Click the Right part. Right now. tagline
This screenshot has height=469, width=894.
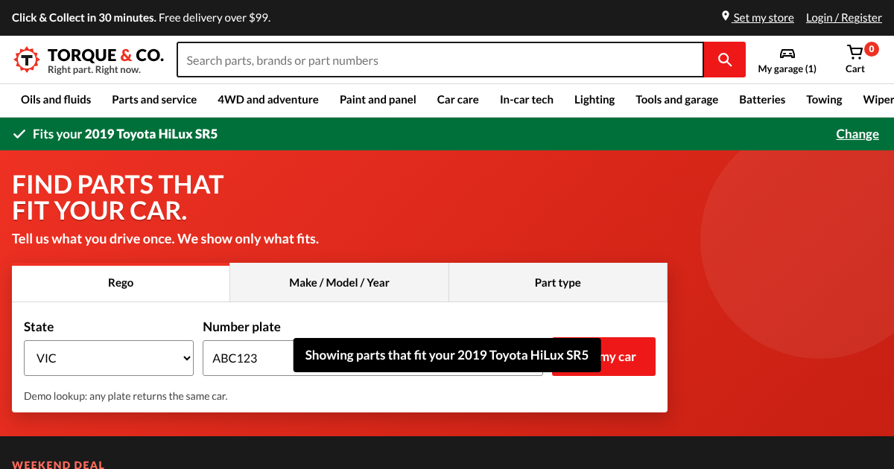pos(94,70)
